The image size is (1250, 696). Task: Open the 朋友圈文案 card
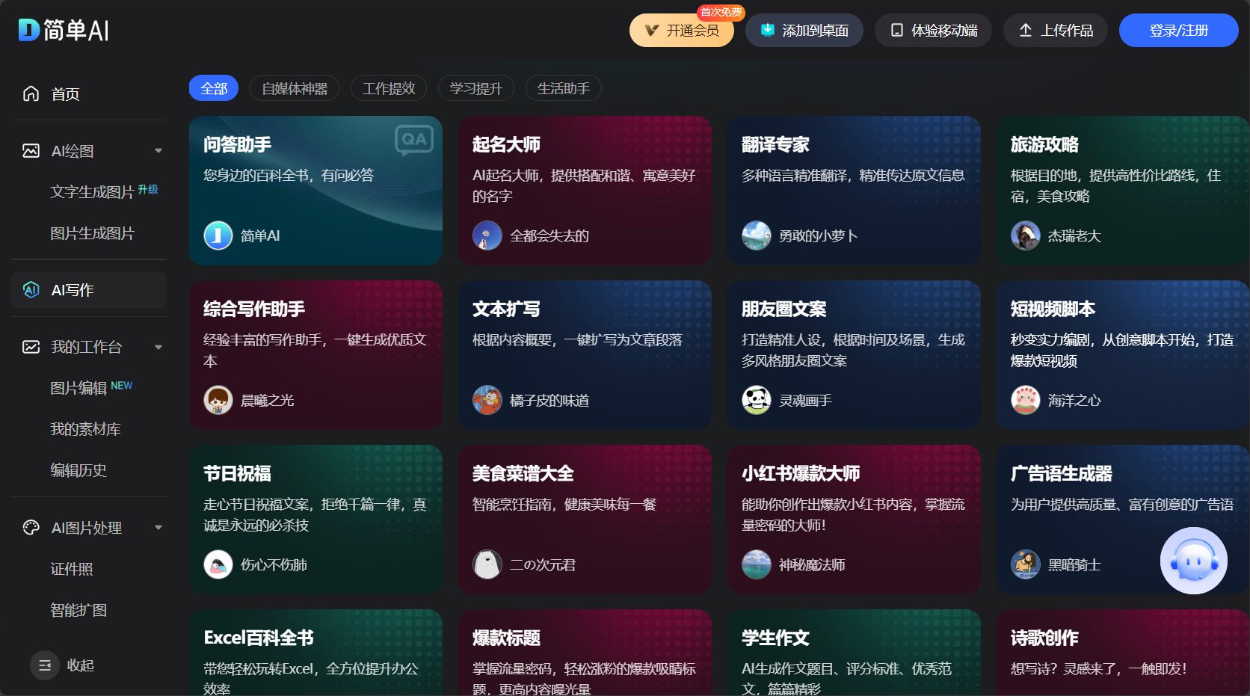point(854,355)
